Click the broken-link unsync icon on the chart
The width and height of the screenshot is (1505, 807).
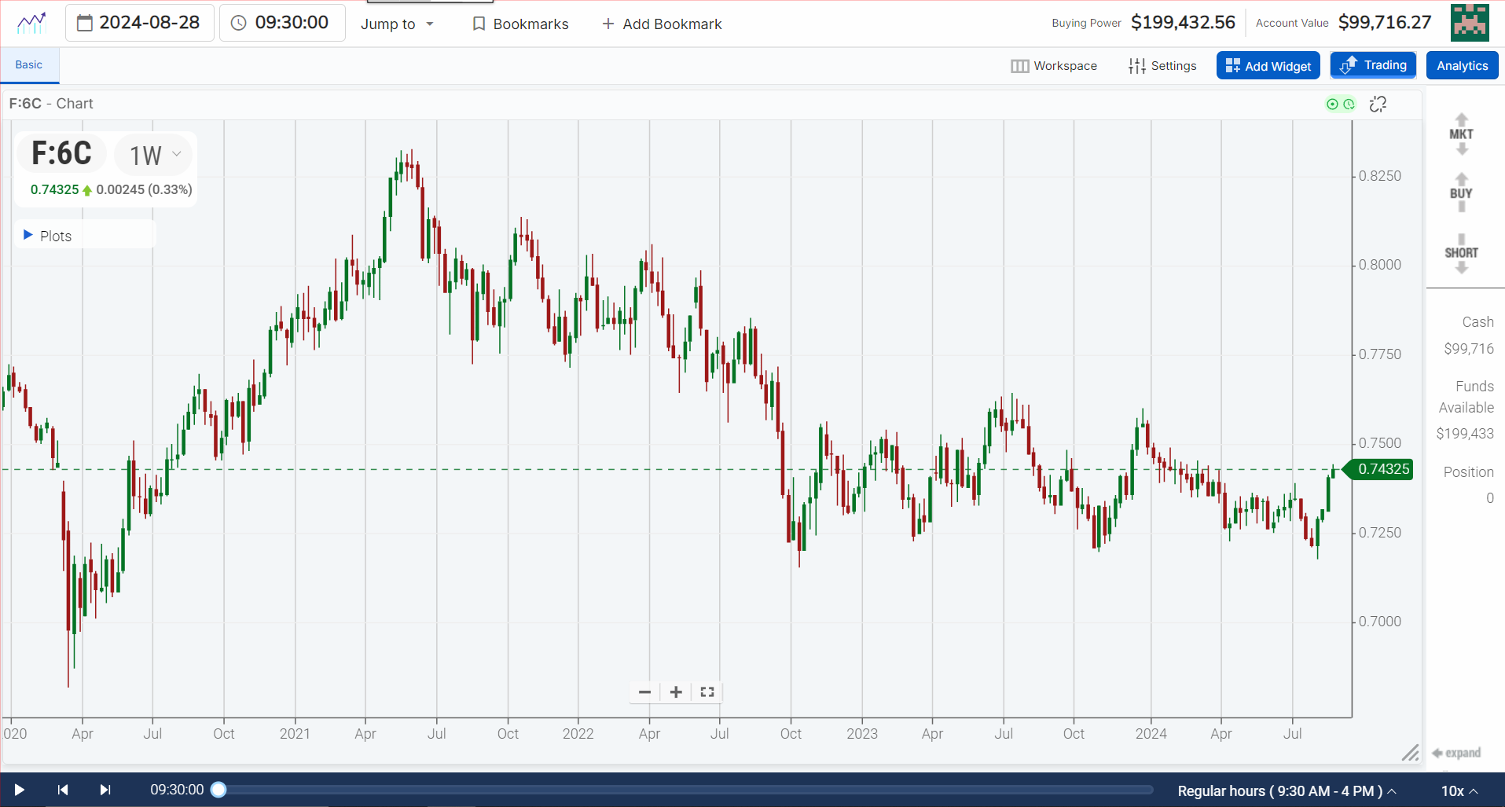1378,103
